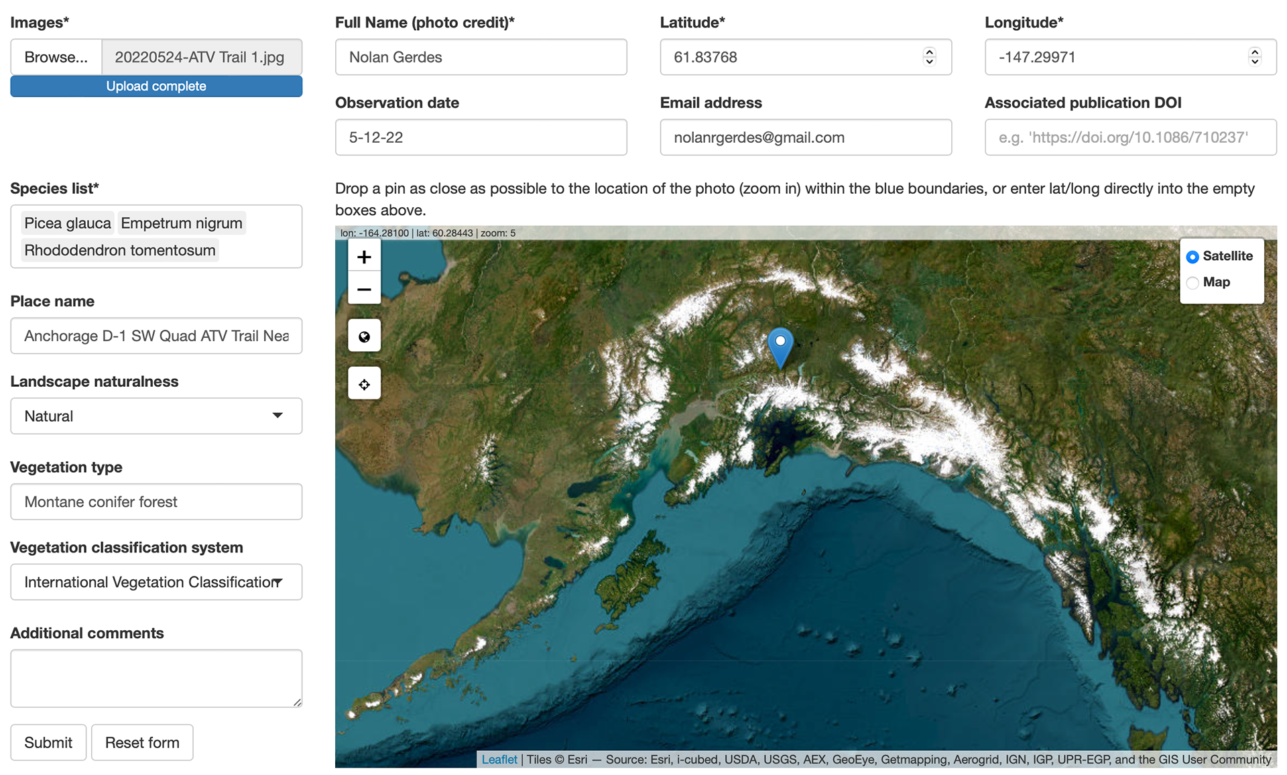Increment the Latitude stepper up arrow
The width and height of the screenshot is (1287, 775).
point(929,52)
